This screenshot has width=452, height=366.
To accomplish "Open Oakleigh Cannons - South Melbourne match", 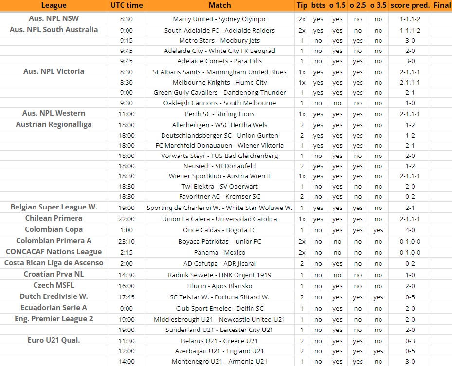I will click(219, 103).
